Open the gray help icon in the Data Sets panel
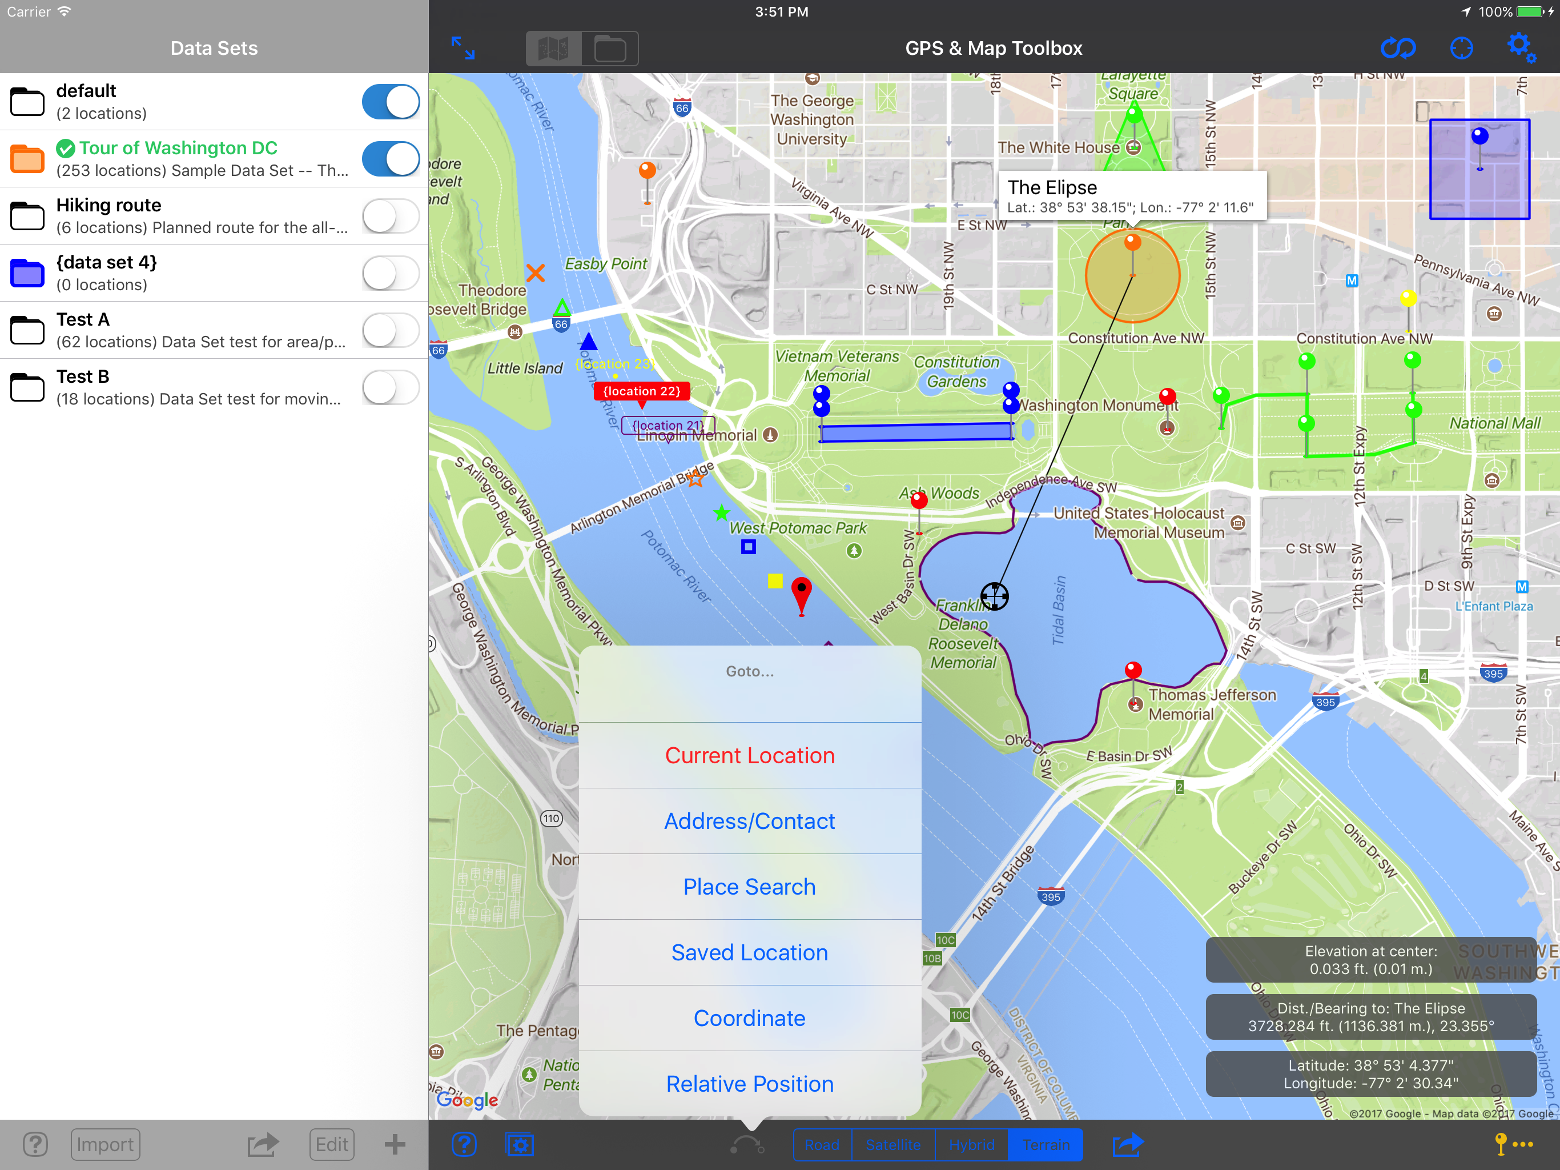Image resolution: width=1560 pixels, height=1170 pixels. [35, 1144]
